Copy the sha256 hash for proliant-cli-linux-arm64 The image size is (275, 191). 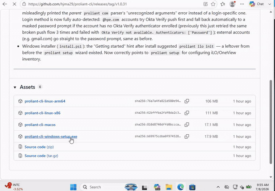(187, 101)
